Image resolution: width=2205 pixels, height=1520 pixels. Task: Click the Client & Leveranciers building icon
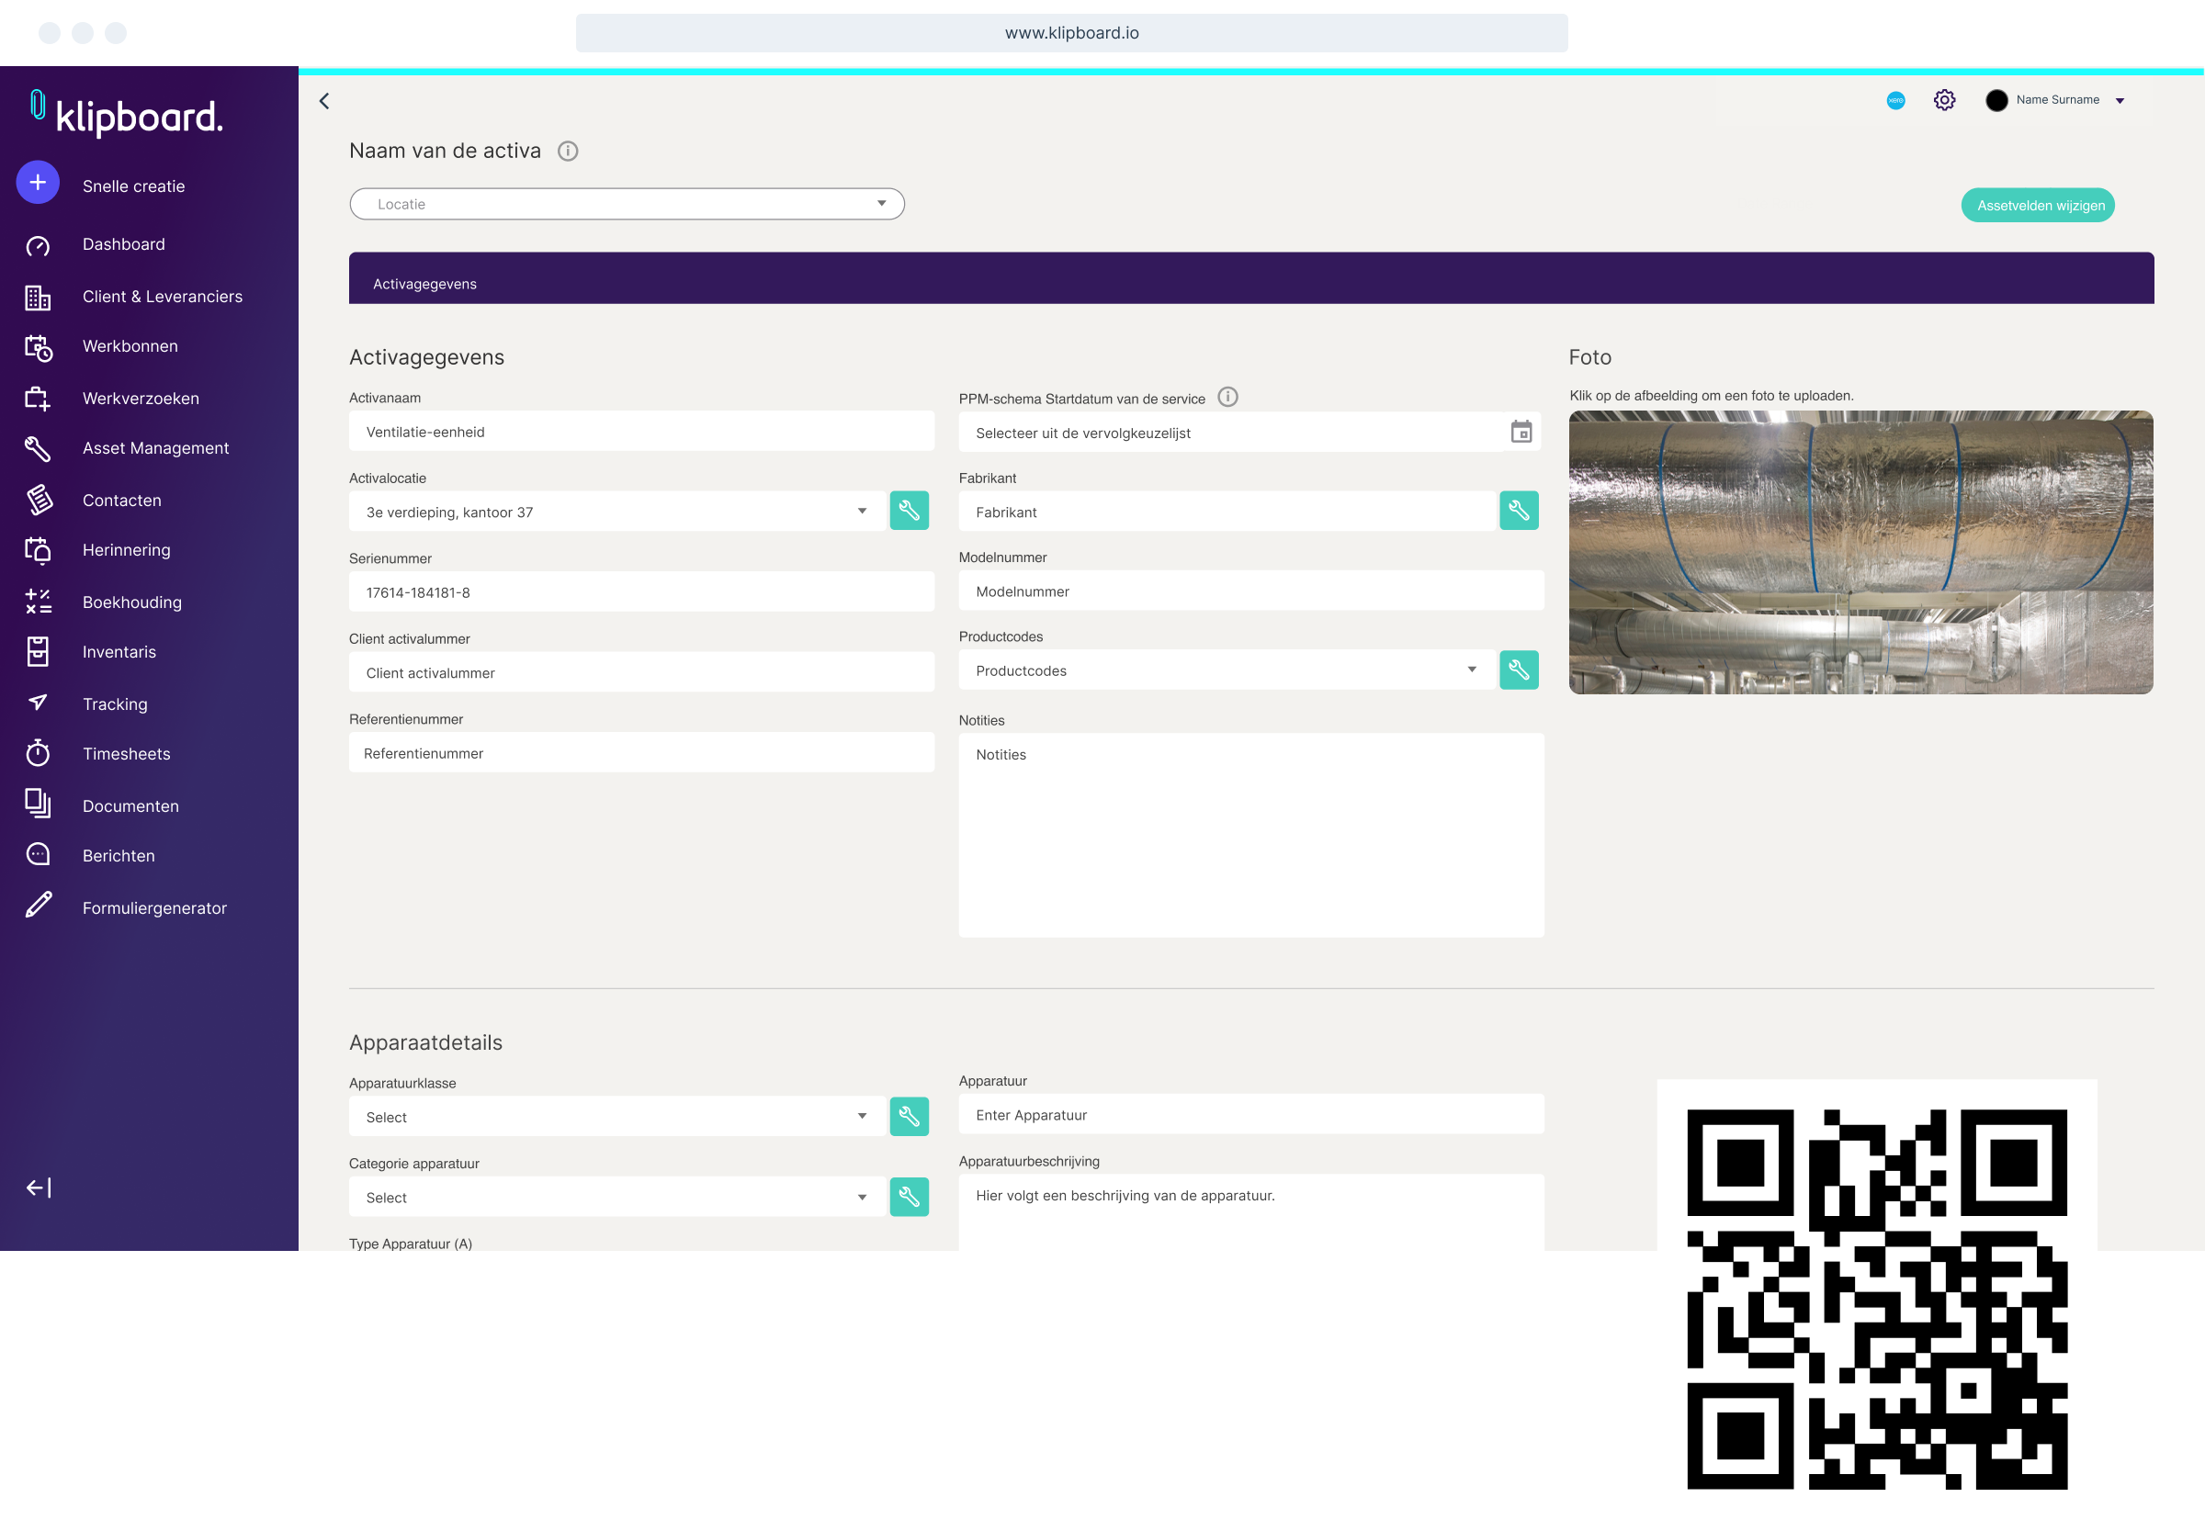click(38, 298)
